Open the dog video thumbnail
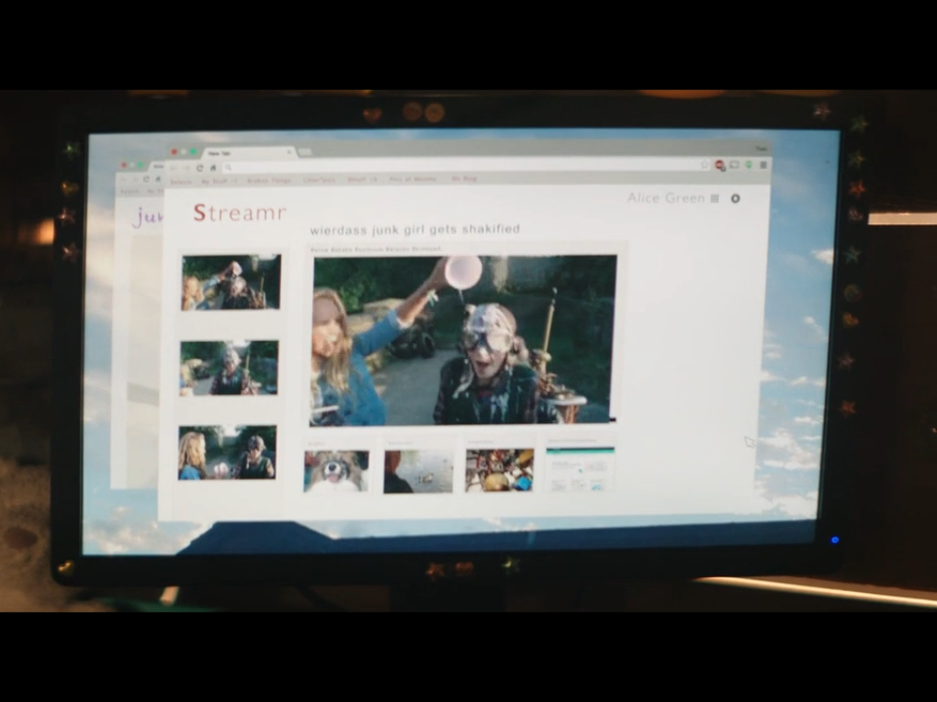 [336, 470]
